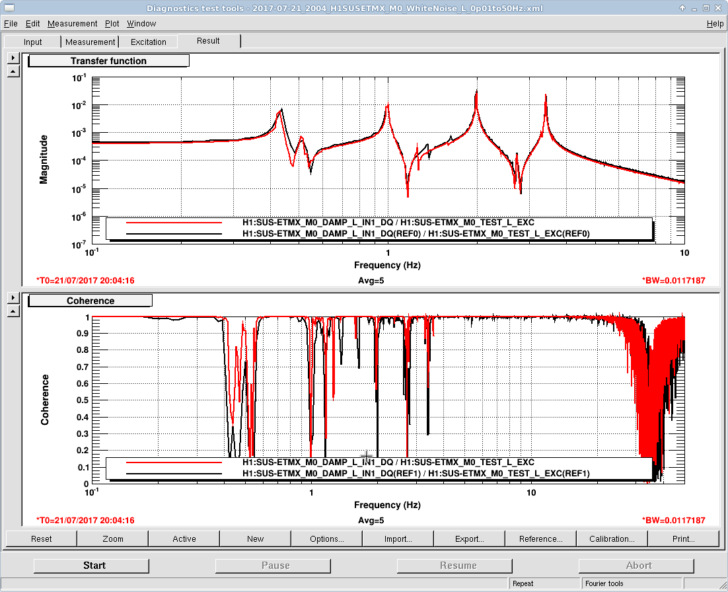The height and width of the screenshot is (592, 728).
Task: Click the Zoom button
Action: coord(113,538)
